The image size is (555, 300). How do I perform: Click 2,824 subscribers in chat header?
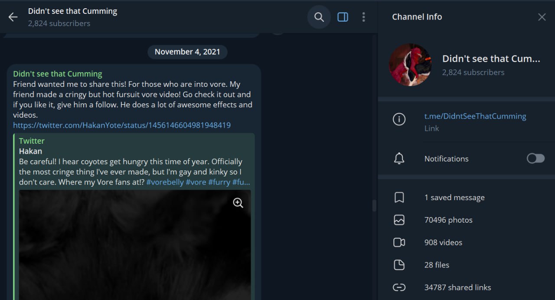pyautogui.click(x=59, y=23)
